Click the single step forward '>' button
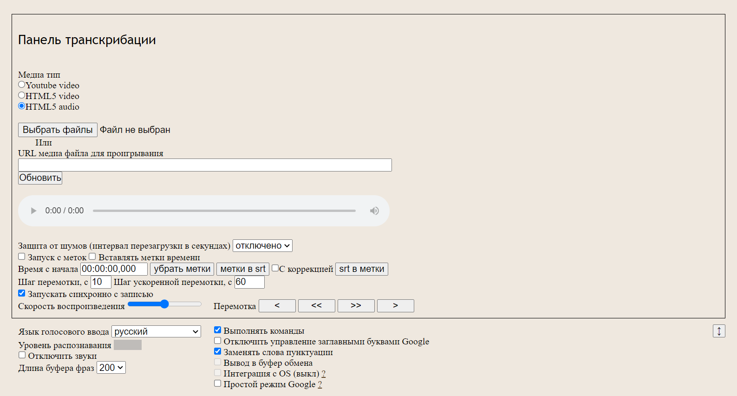 point(395,306)
